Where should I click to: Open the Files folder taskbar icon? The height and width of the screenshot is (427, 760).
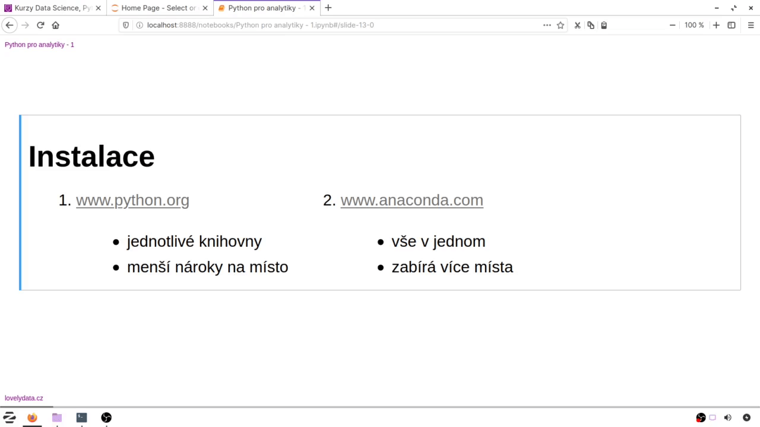pos(57,418)
